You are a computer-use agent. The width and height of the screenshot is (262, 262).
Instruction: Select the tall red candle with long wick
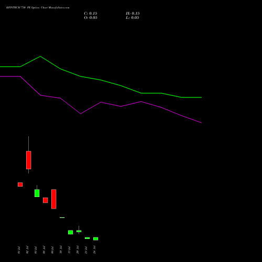(29, 160)
